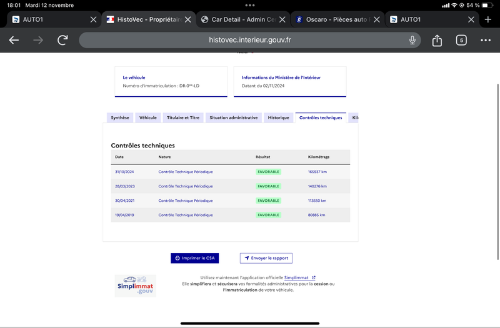Show the open tabs overview counter
Image resolution: width=500 pixels, height=328 pixels.
(461, 40)
